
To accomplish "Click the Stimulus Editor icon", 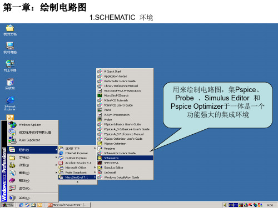I will tap(100, 168).
